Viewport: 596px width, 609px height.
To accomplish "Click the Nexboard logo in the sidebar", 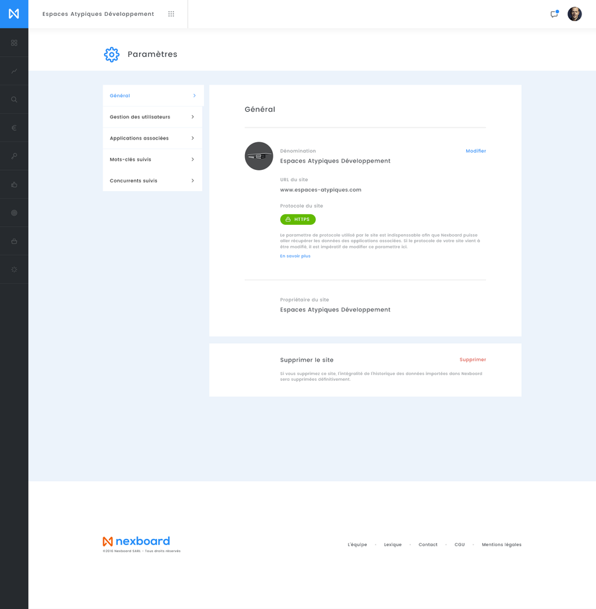I will (x=14, y=14).
